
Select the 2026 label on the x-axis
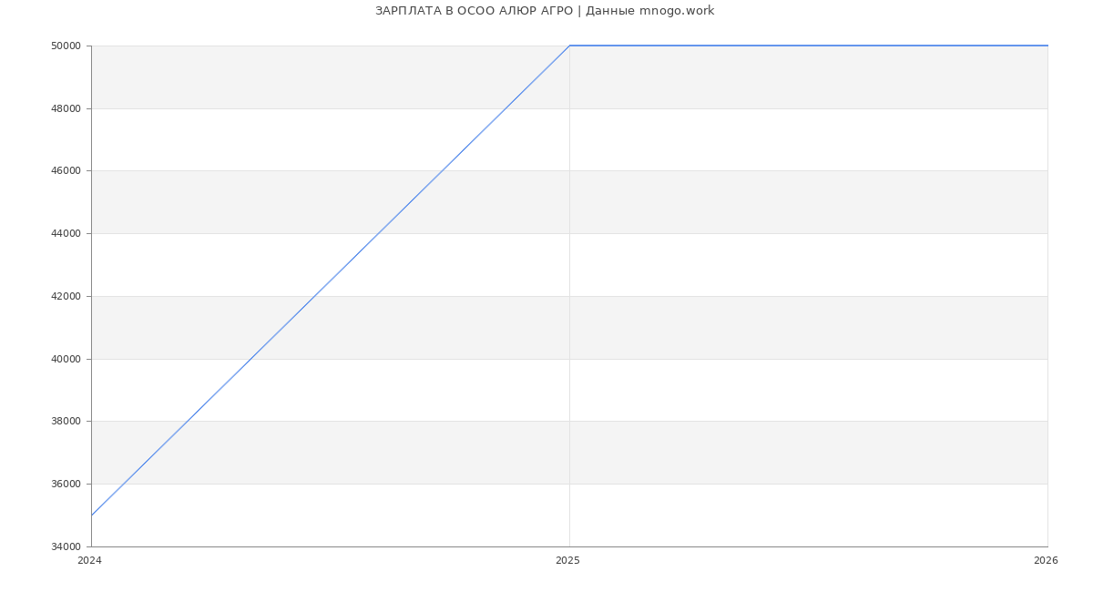coord(1046,561)
